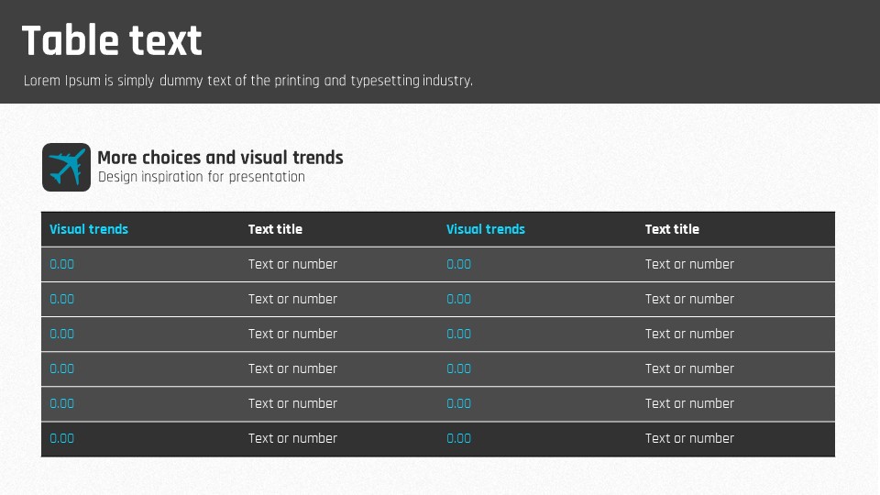The height and width of the screenshot is (495, 880).
Task: Select the first "Text title" column header
Action: (x=275, y=229)
